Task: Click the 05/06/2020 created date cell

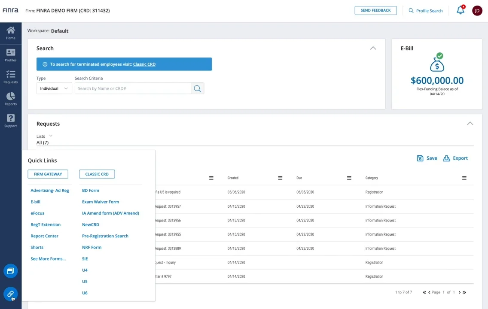Action: [236, 192]
